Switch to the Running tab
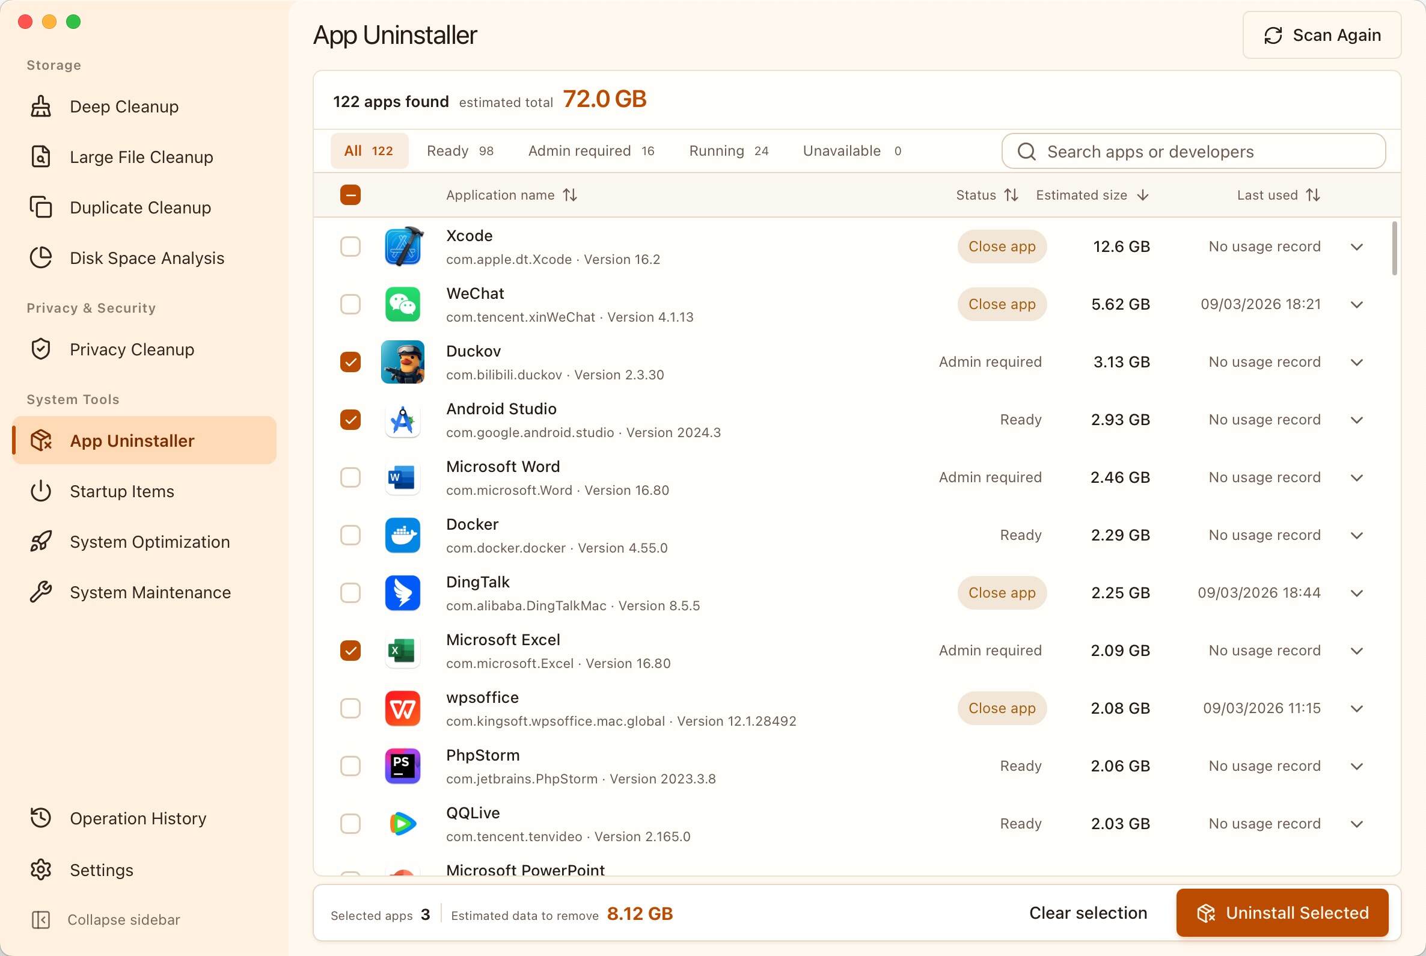 (x=729, y=150)
